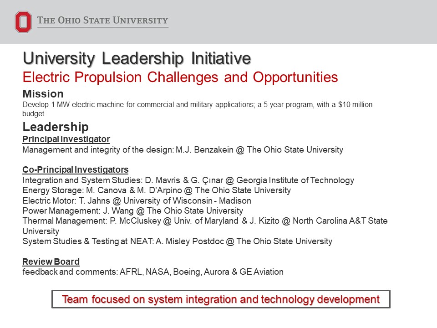
Task: Select the Electric Motor T. Jahns line
Action: (137, 201)
